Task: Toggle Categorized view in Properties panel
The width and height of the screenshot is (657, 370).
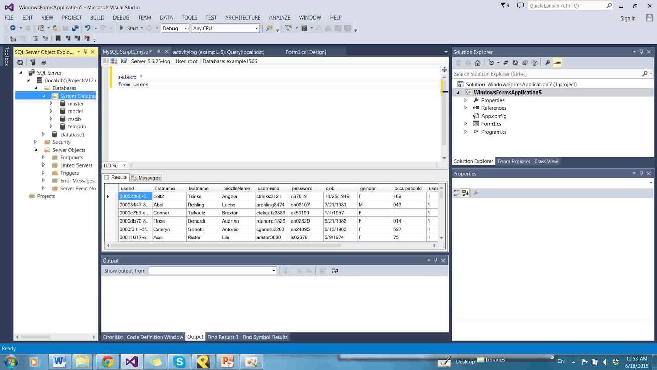Action: pyautogui.click(x=457, y=193)
